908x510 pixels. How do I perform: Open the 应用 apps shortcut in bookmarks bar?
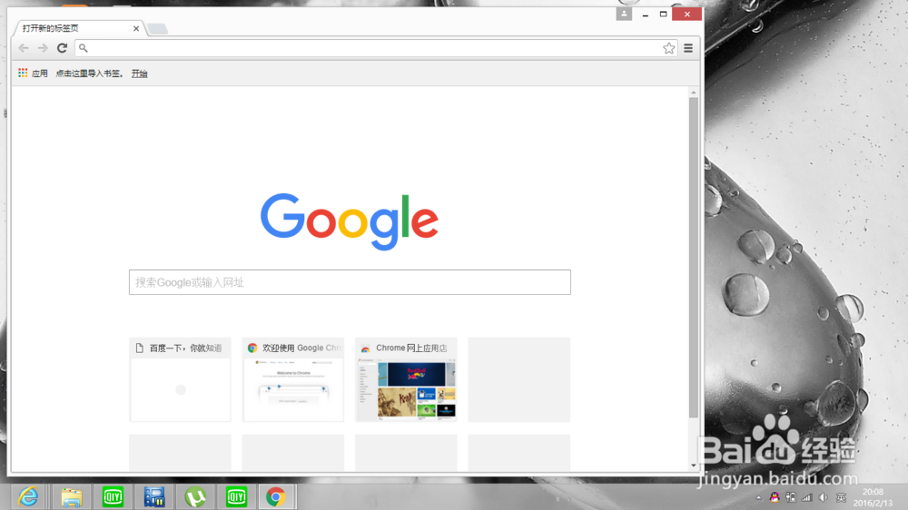click(x=33, y=74)
